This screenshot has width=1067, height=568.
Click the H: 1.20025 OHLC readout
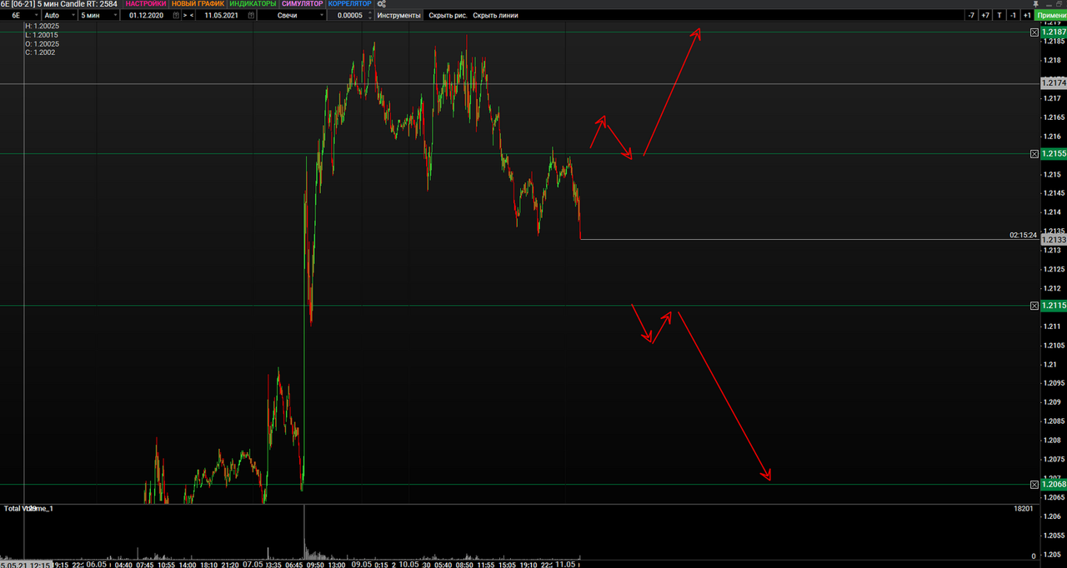click(42, 27)
